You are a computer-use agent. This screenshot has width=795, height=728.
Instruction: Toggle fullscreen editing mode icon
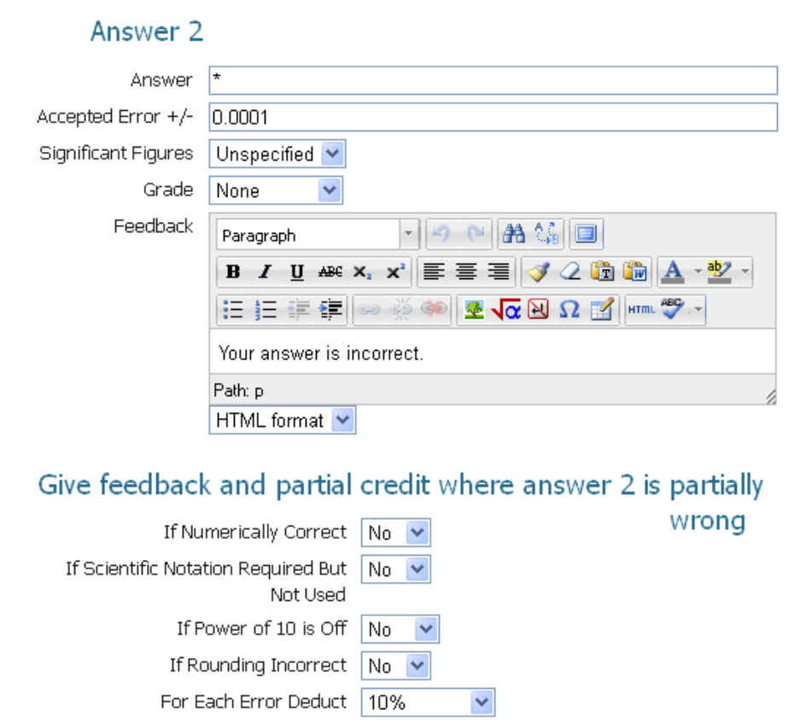(586, 233)
